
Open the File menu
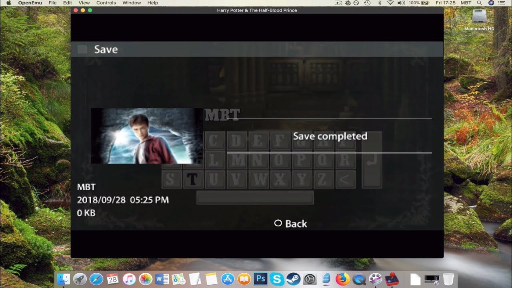pyautogui.click(x=52, y=3)
